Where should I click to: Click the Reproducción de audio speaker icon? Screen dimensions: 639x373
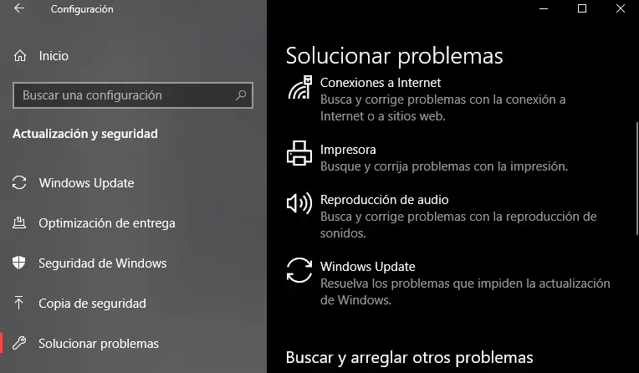coord(299,204)
